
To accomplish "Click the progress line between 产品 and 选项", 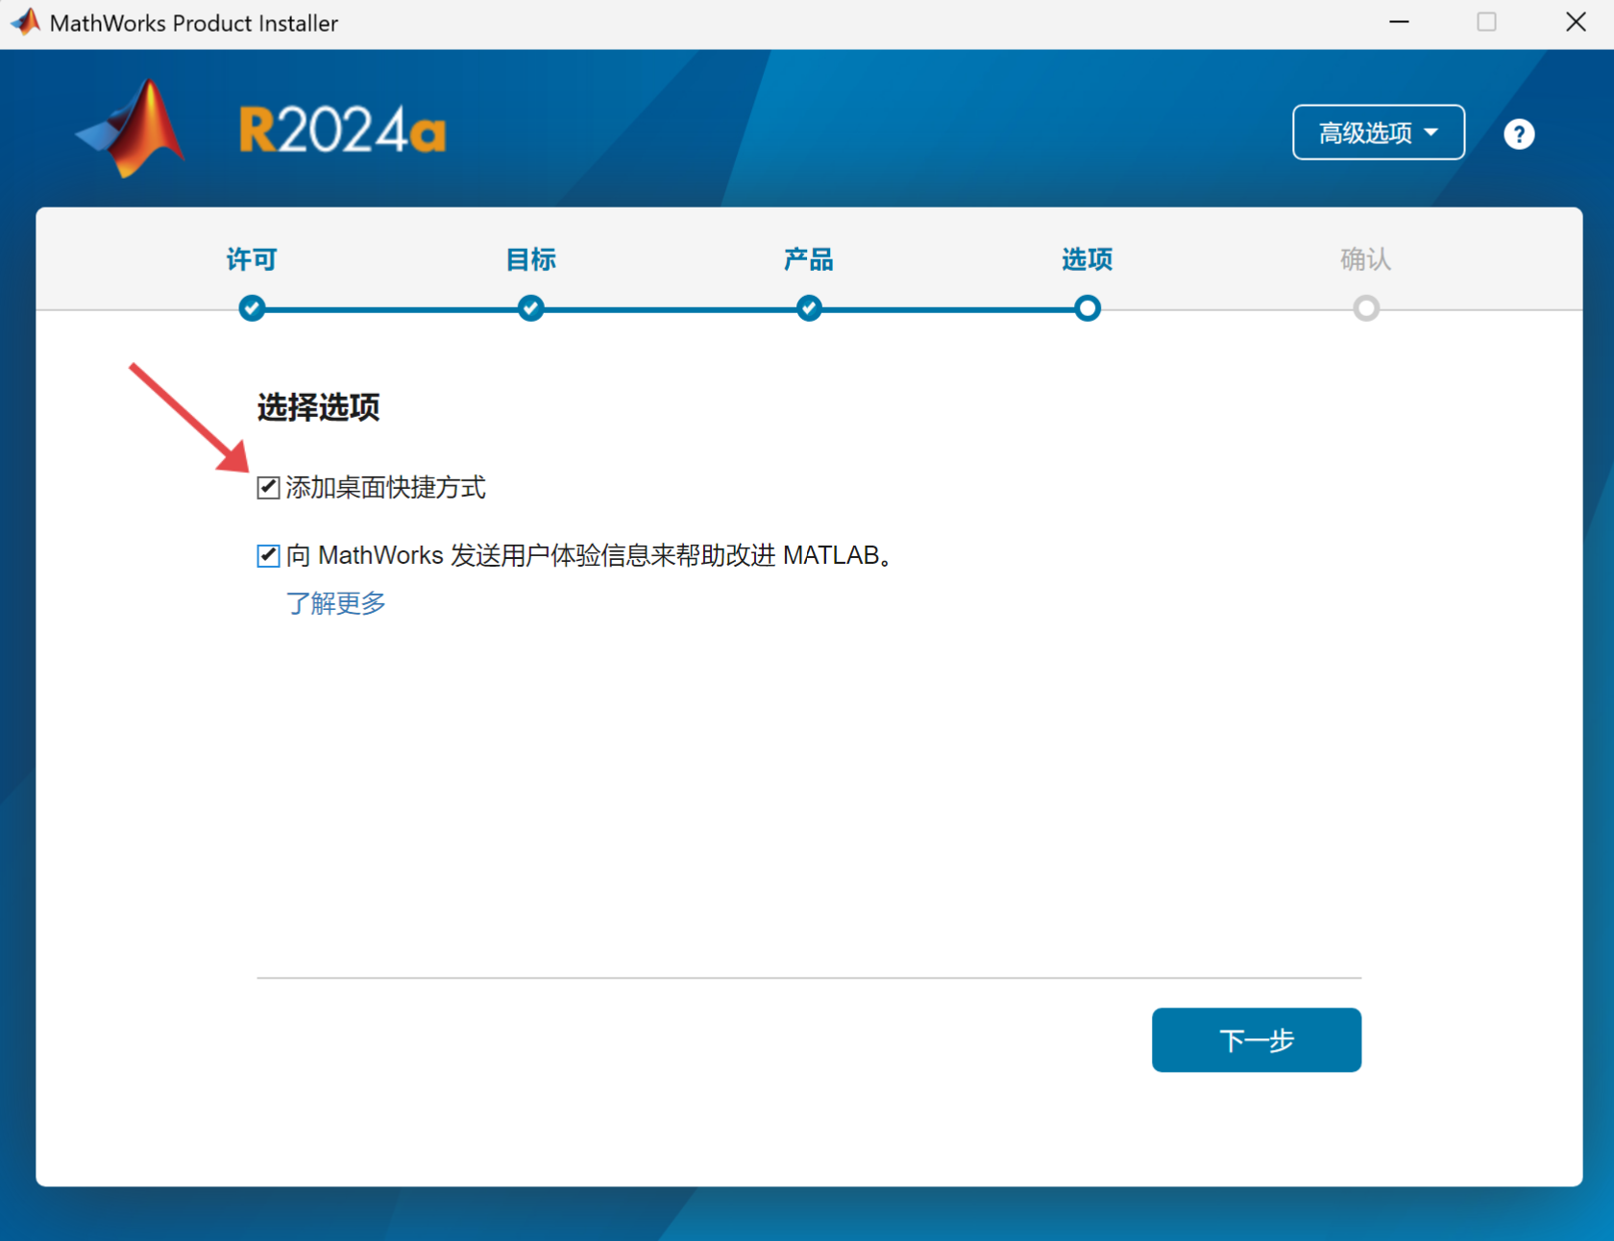I will pos(947,308).
